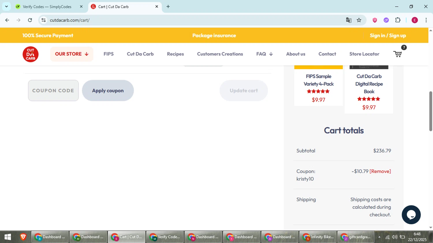433x243 pixels.
Task: Close the Cart Cut Da Carb tab
Action: (157, 7)
